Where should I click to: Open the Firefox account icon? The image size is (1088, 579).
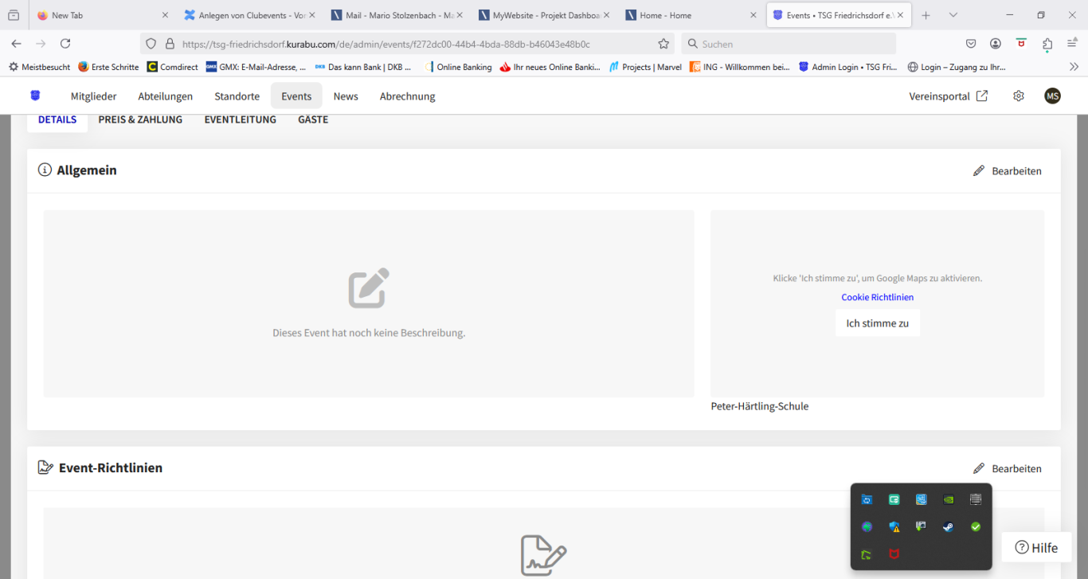click(996, 44)
